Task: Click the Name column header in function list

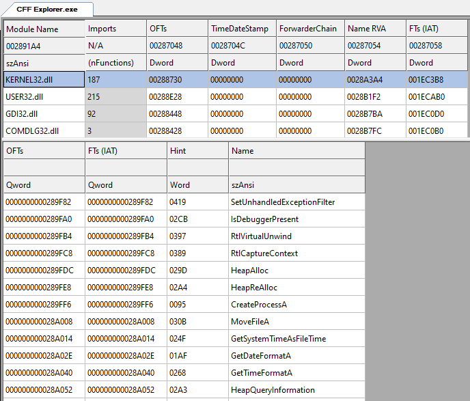Action: coord(297,151)
